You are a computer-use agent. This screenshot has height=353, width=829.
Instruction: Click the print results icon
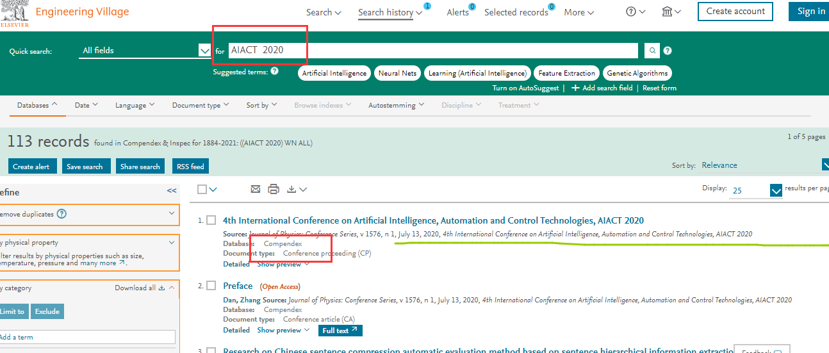(x=274, y=189)
